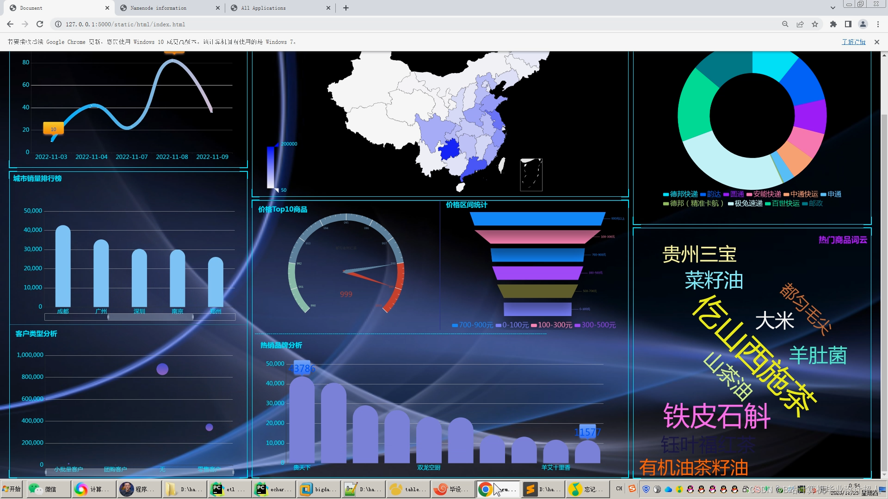Click 菜籽油 in the word cloud
888x499 pixels.
714,280
